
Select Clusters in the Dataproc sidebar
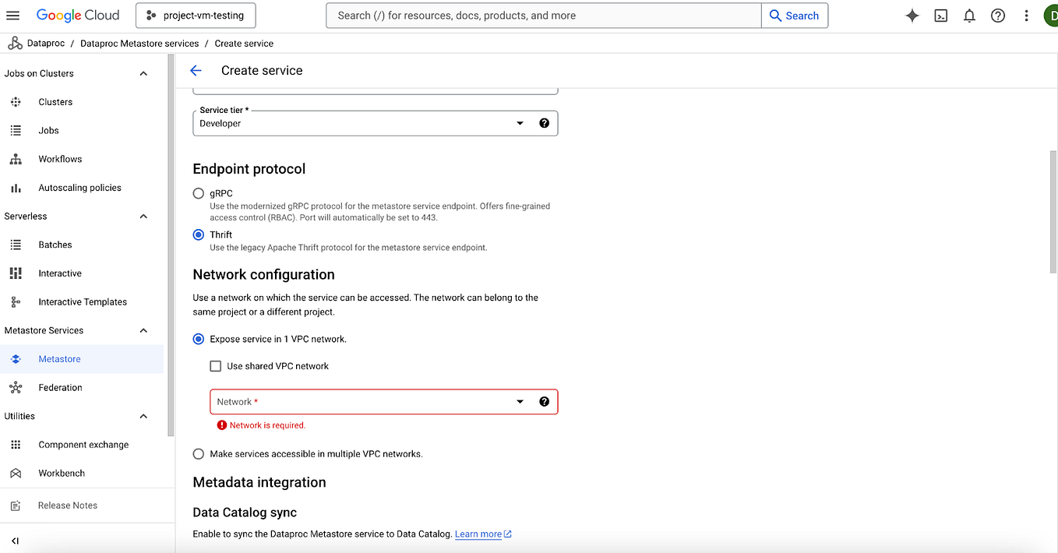[55, 101]
